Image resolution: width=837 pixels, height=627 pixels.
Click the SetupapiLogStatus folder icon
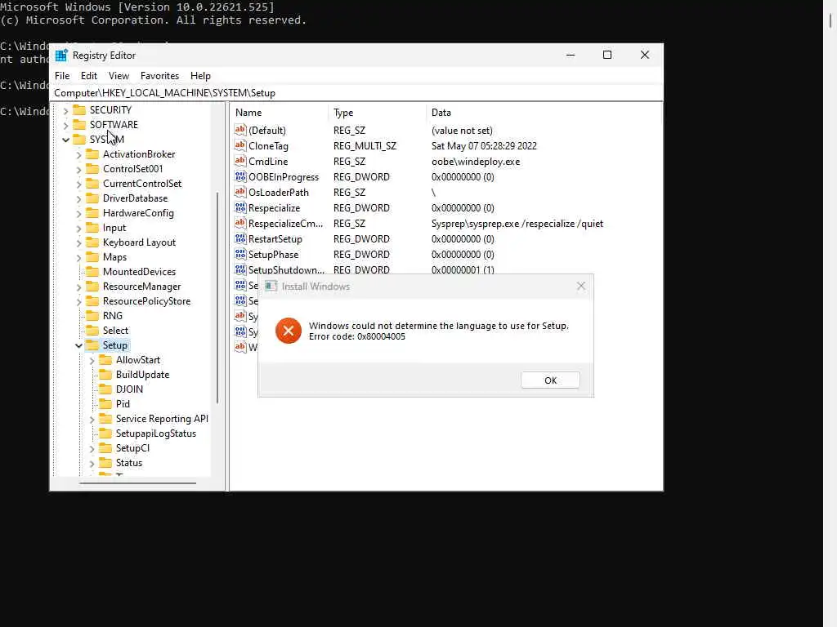105,434
